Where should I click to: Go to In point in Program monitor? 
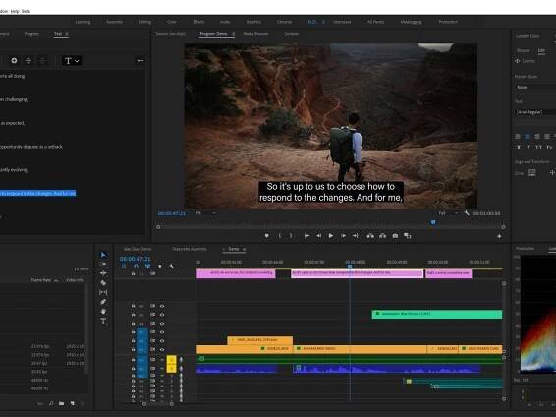(307, 236)
